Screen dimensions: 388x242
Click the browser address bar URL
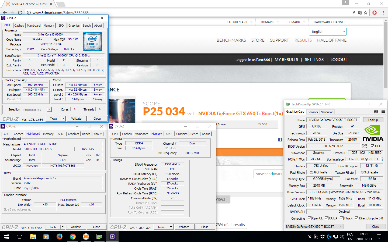coord(61,13)
